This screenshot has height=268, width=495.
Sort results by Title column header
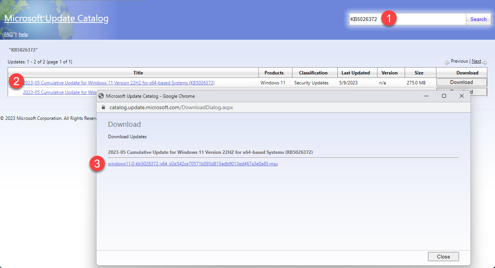[138, 73]
